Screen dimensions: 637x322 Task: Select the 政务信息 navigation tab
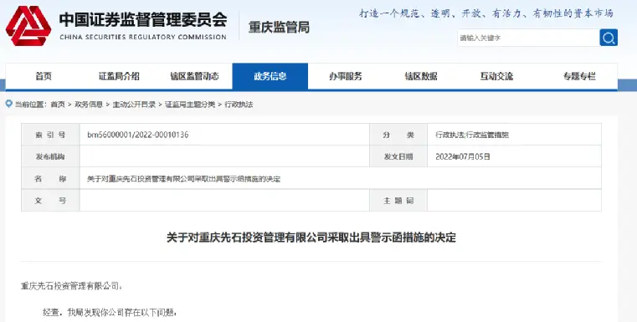[x=270, y=76]
